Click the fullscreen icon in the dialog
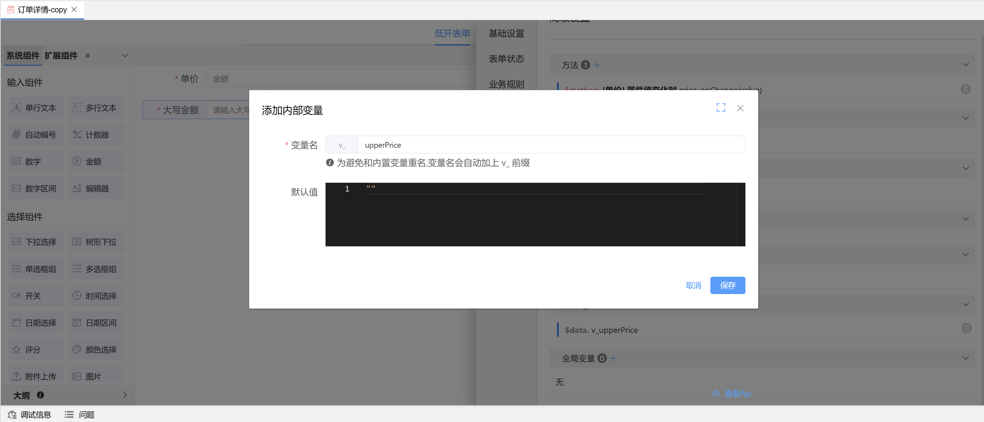Image resolution: width=984 pixels, height=422 pixels. tap(720, 108)
